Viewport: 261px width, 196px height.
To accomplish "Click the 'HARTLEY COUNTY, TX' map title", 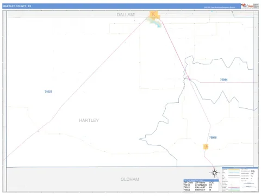I will point(17,6).
